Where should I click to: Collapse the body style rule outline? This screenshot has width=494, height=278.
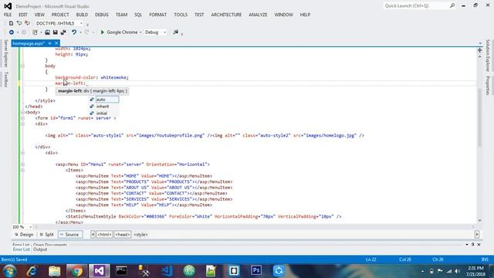22,66
